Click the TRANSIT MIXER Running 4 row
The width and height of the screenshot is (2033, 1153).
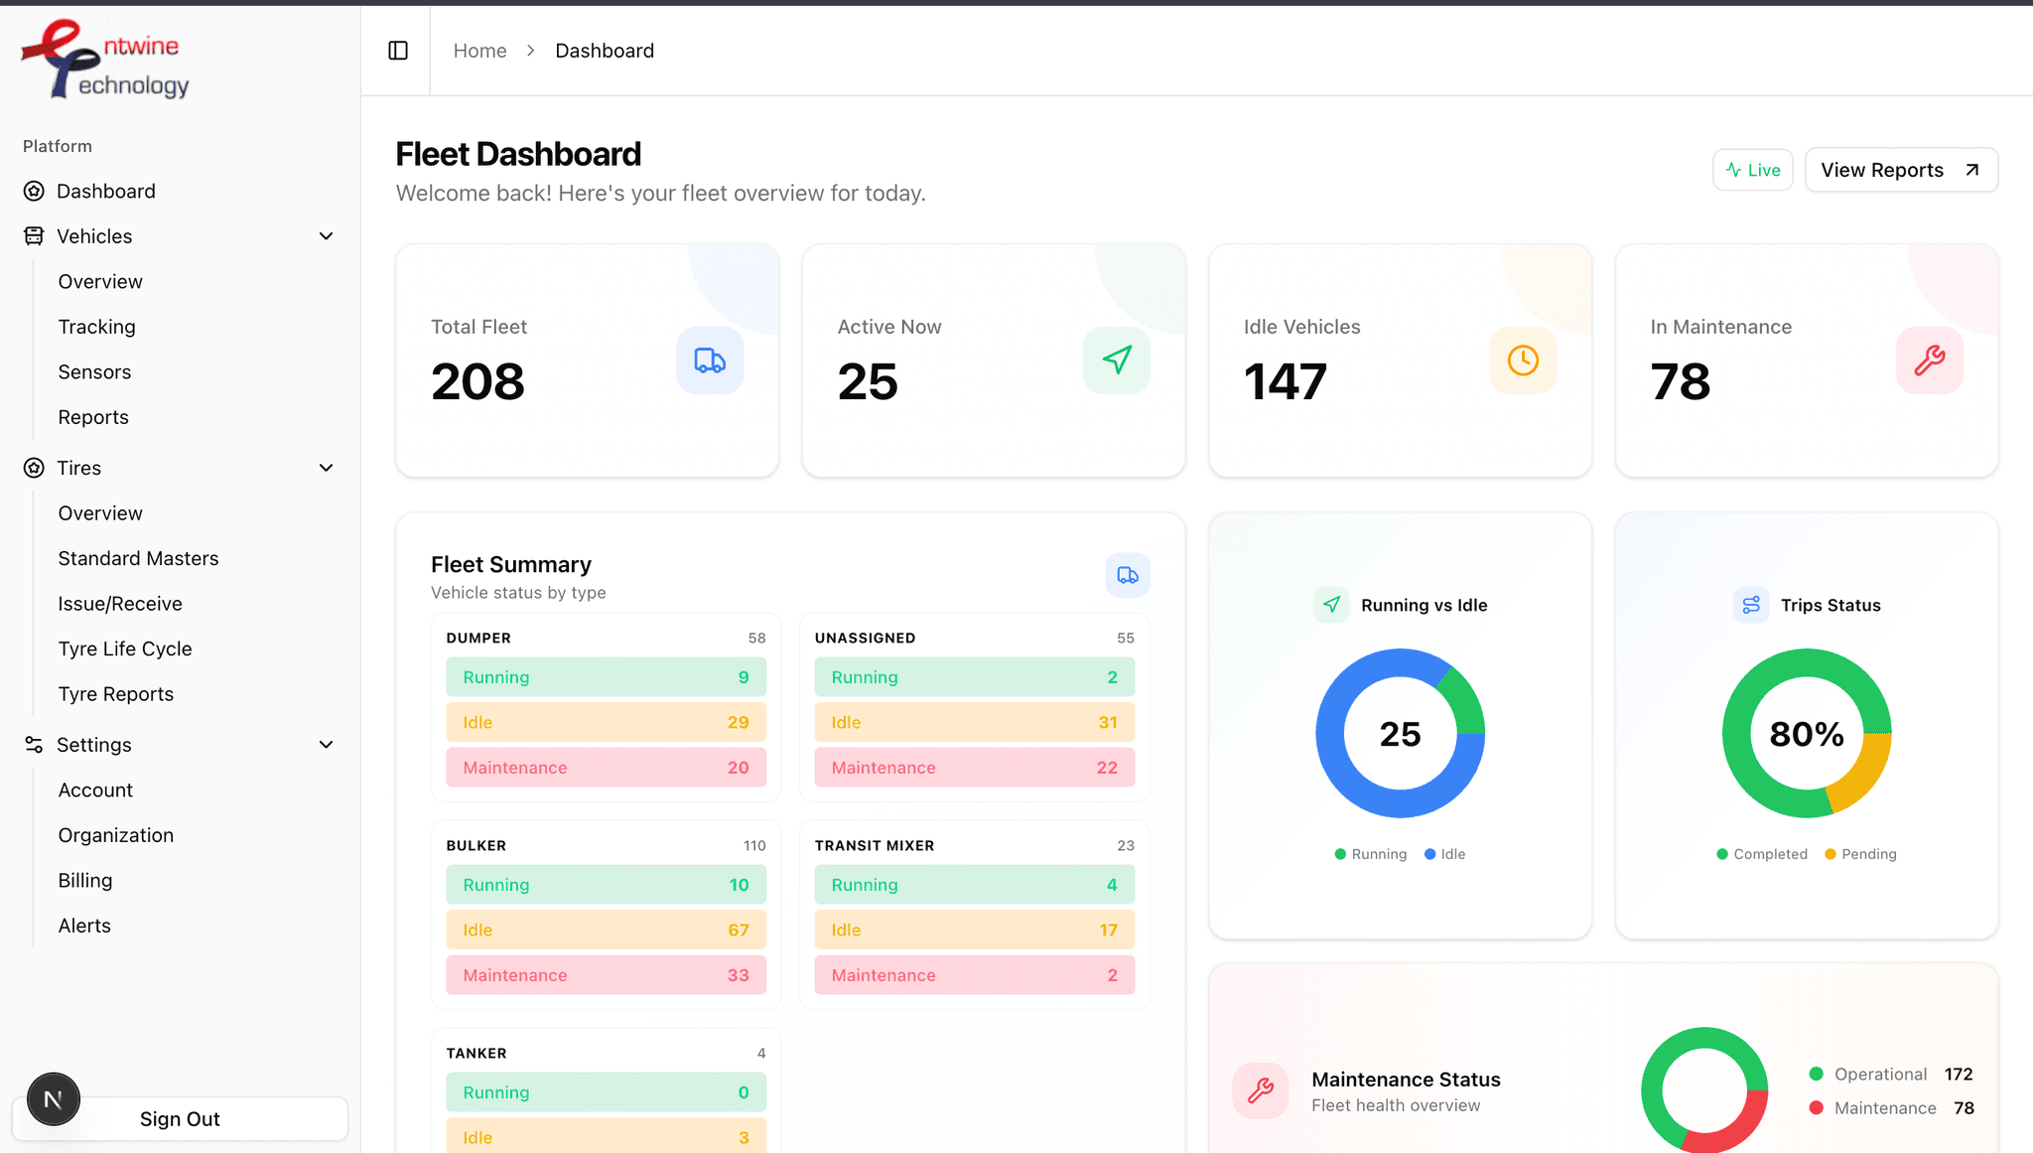point(975,885)
